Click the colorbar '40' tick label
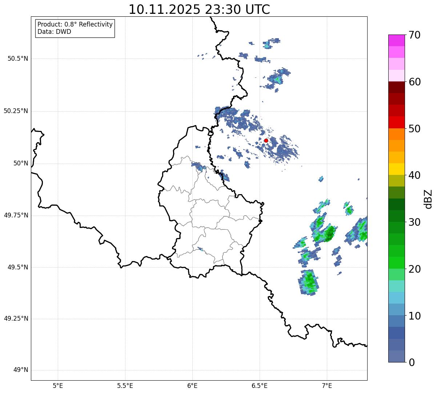The image size is (437, 393). point(414,175)
